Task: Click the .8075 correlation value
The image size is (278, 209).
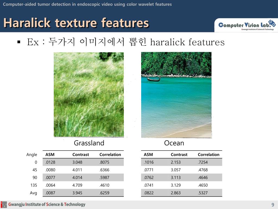Action: pyautogui.click(x=105, y=162)
